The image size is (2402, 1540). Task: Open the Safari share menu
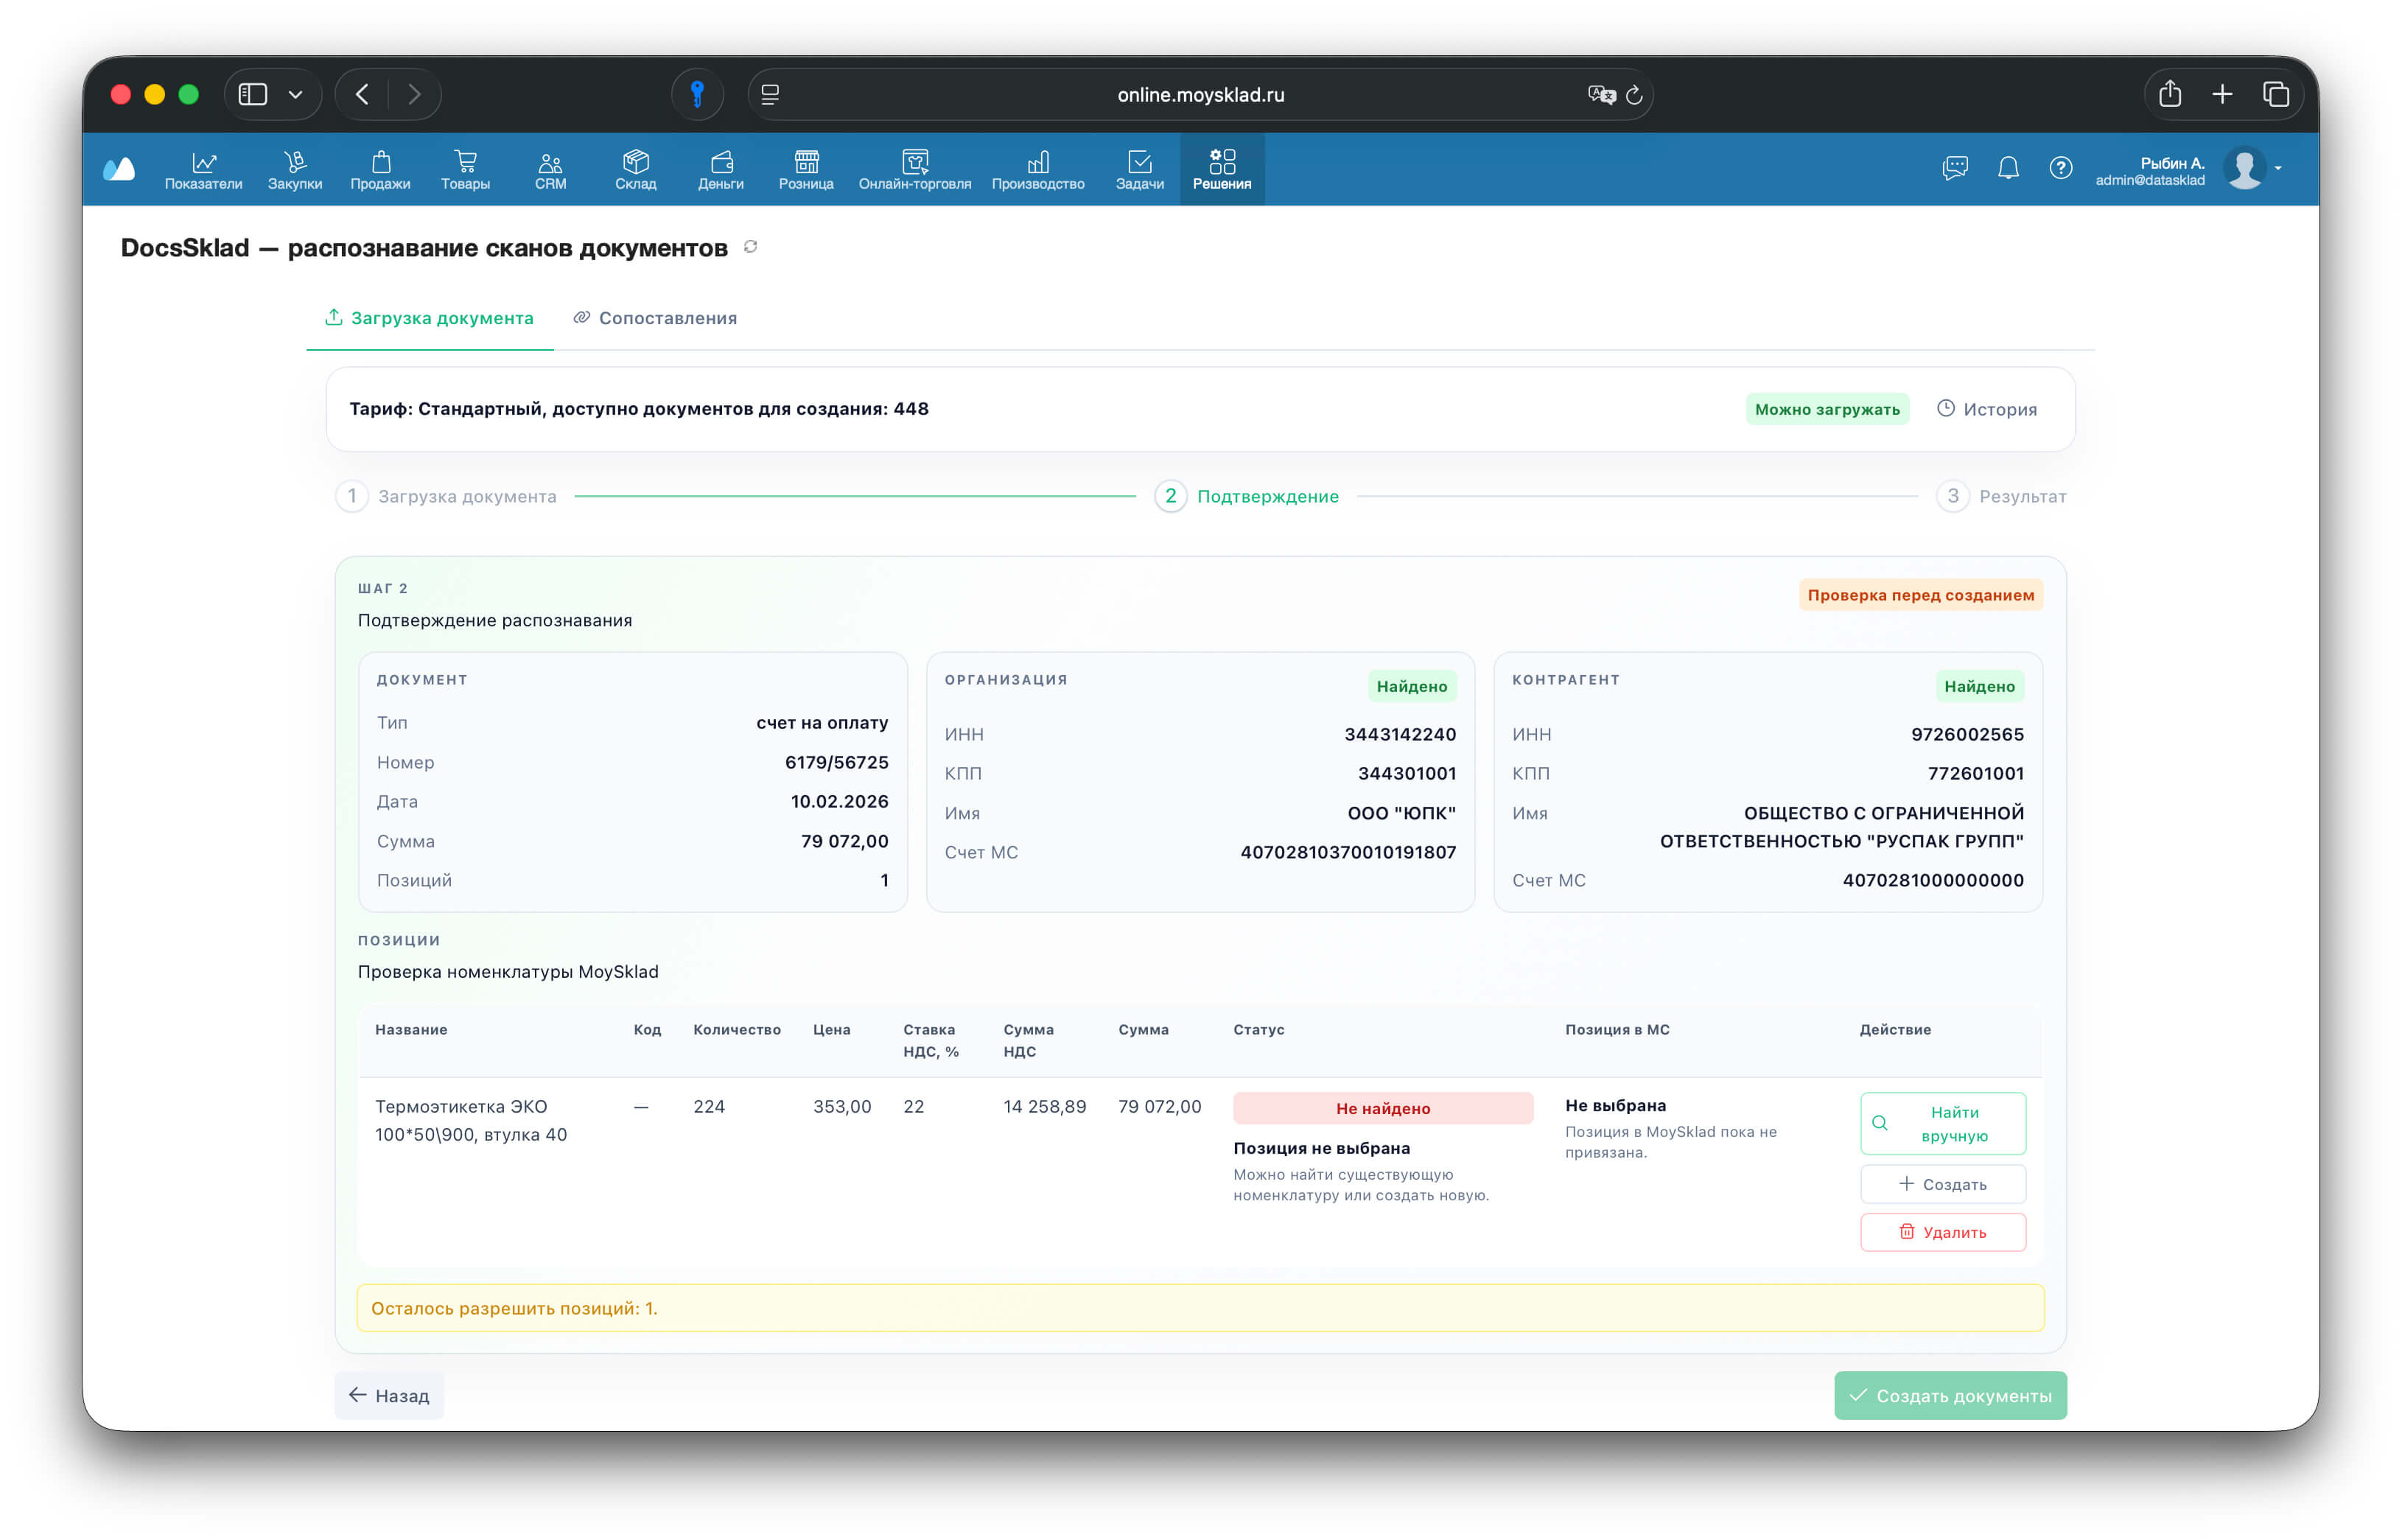pos(2169,94)
